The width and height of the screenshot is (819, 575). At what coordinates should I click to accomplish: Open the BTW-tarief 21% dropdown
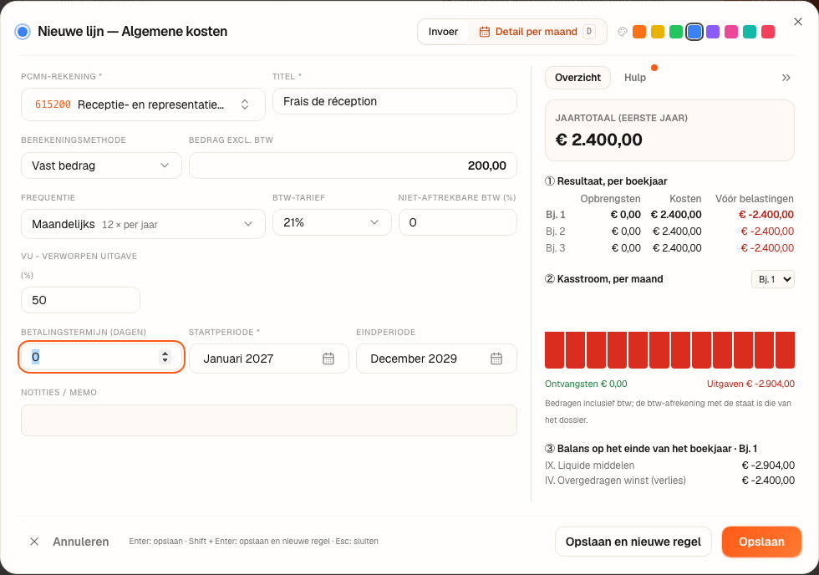click(332, 222)
